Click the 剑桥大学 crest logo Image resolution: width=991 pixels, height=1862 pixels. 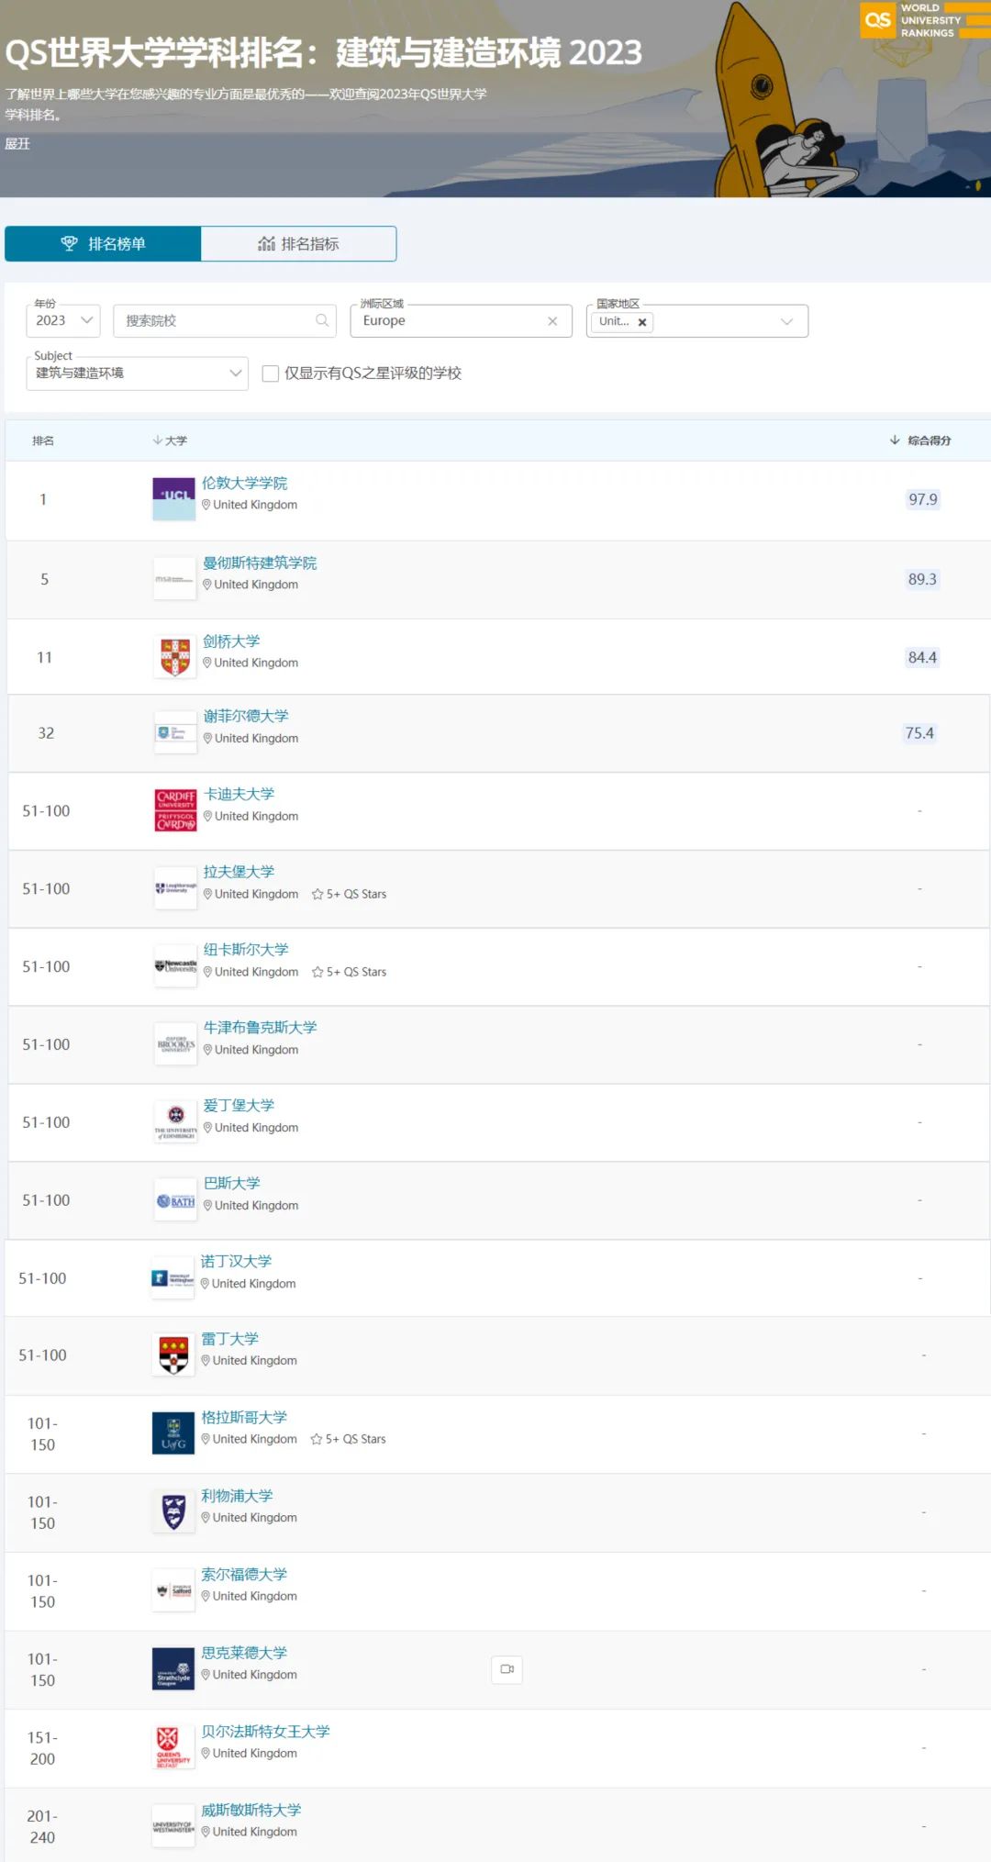[x=175, y=657]
